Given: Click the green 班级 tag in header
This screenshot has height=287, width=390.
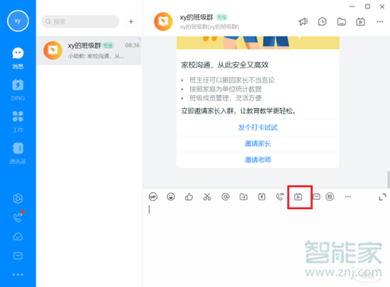Looking at the screenshot, I should [222, 17].
